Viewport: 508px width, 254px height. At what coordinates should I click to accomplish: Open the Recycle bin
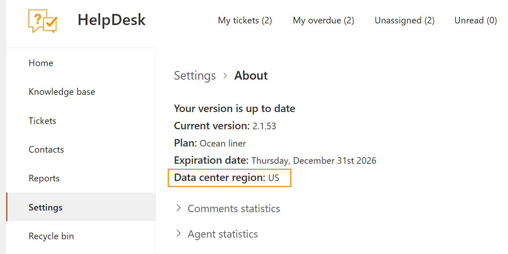[51, 236]
